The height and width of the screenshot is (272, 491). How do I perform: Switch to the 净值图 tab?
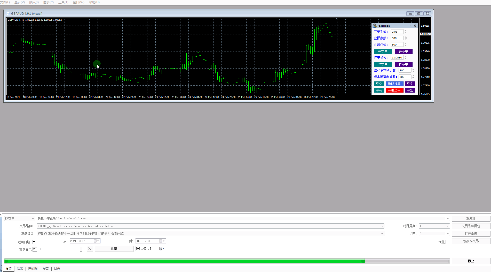33,269
